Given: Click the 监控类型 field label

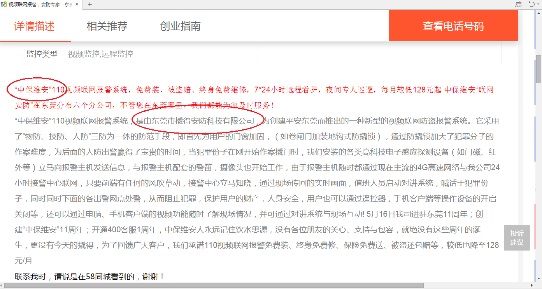Looking at the screenshot, I should point(42,54).
